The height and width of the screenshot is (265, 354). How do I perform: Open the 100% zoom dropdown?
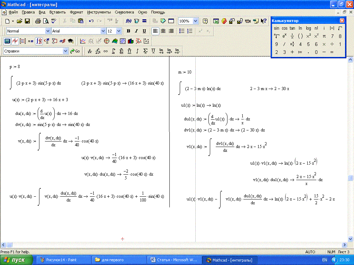click(195, 21)
